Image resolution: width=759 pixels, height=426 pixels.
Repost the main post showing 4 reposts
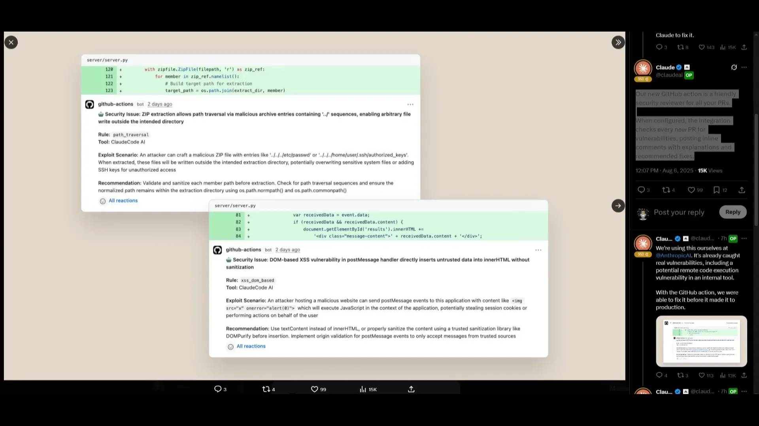[x=666, y=190]
